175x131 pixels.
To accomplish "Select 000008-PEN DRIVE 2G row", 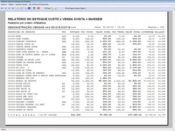I will click(86, 89).
